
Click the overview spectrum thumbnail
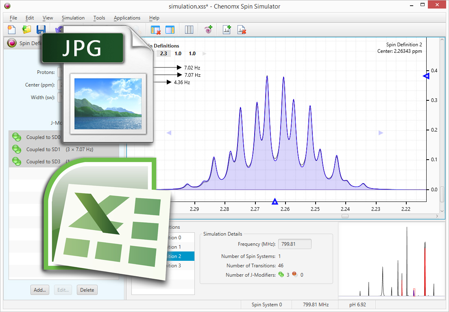(x=392, y=260)
